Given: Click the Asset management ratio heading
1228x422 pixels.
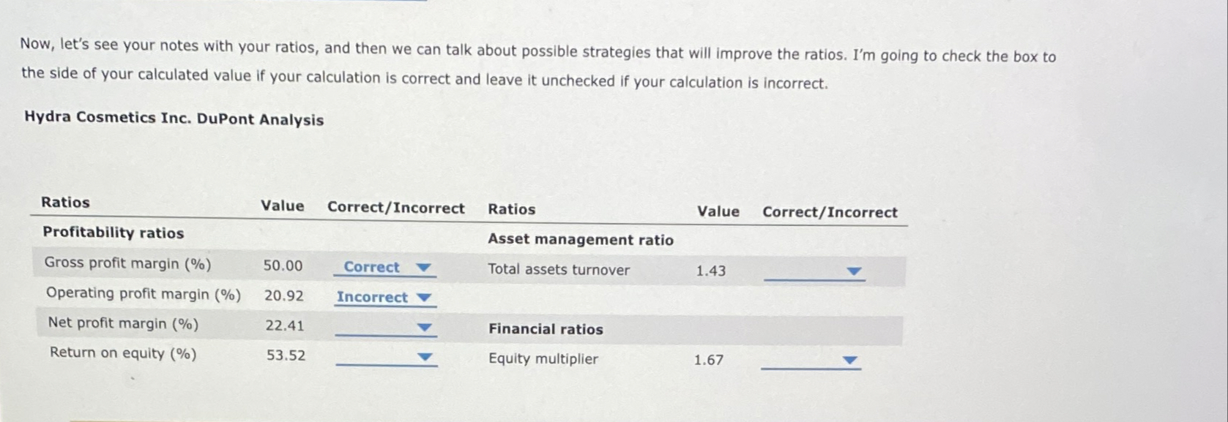Looking at the screenshot, I should [581, 240].
